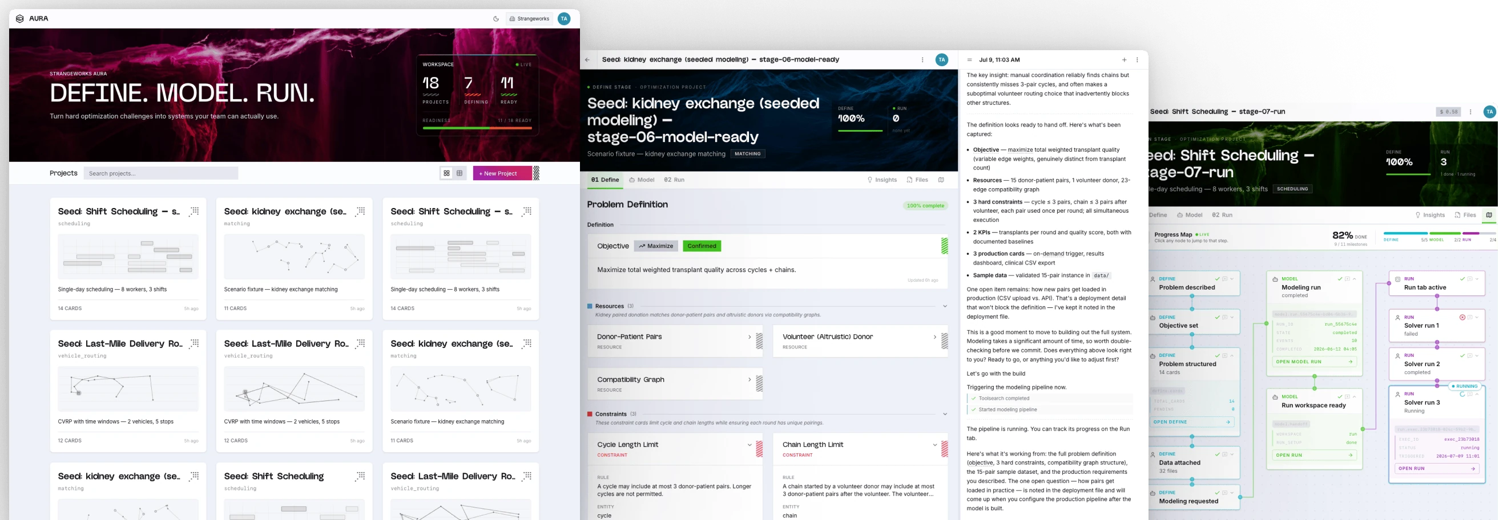Collapse the Cycle Length Limit constraint

750,445
